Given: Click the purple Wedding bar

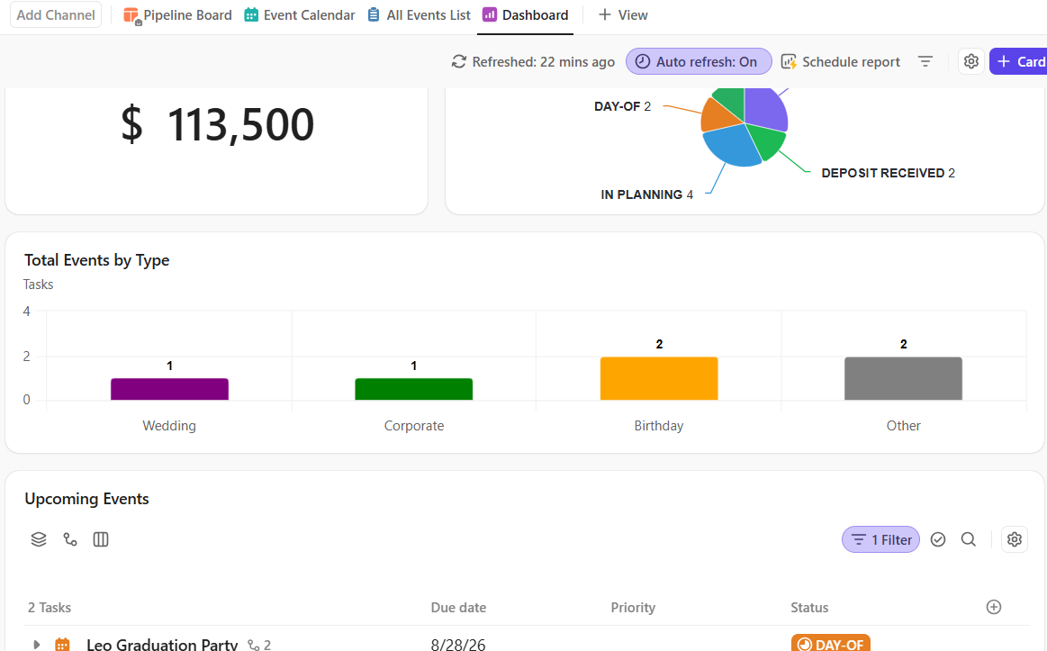Looking at the screenshot, I should click(x=169, y=389).
